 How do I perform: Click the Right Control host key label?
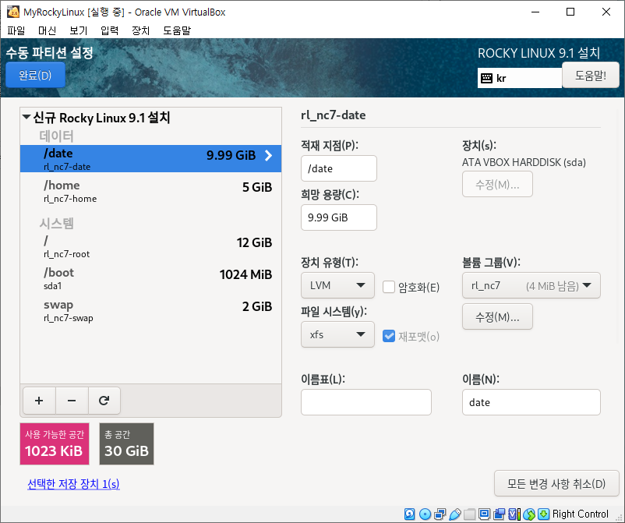click(581, 514)
